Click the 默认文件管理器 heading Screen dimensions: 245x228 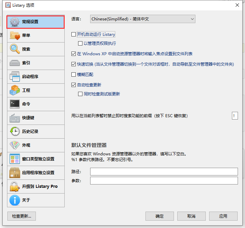89,145
